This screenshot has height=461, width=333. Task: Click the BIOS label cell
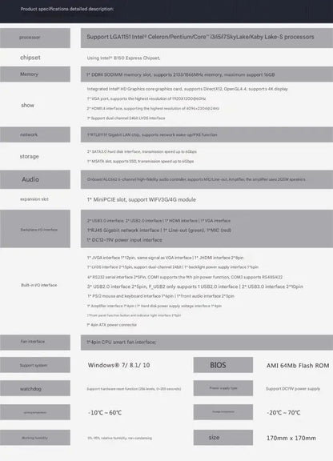(223, 365)
